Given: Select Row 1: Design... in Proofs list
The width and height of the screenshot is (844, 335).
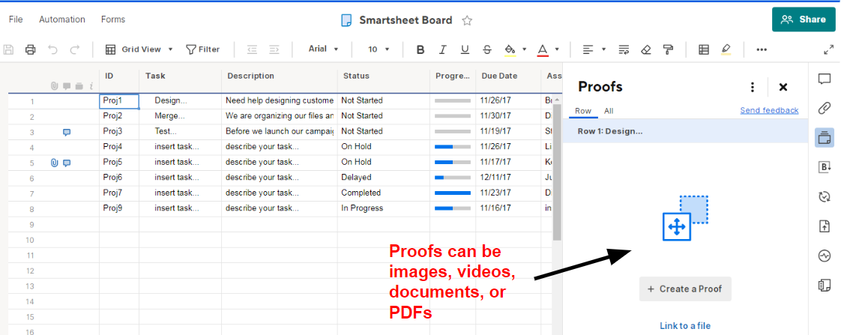Looking at the screenshot, I should [x=685, y=131].
